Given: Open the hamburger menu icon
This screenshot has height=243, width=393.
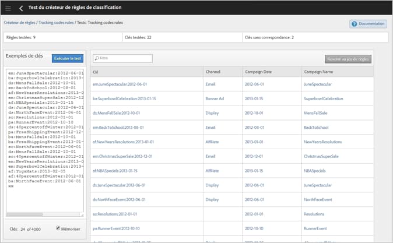Looking at the screenshot, I should tap(8, 8).
